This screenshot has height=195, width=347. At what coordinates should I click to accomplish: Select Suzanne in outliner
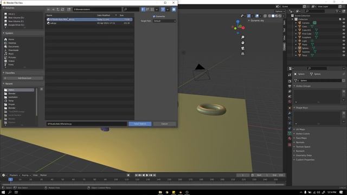(x=306, y=52)
